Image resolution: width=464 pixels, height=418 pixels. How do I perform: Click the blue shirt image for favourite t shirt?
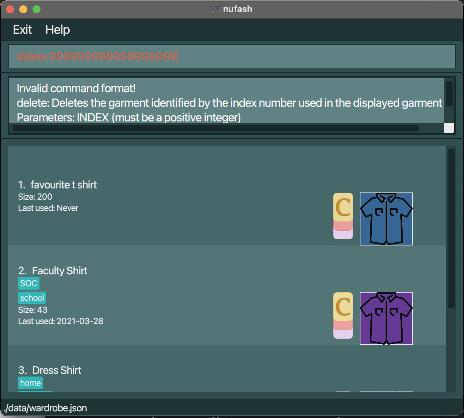point(386,219)
